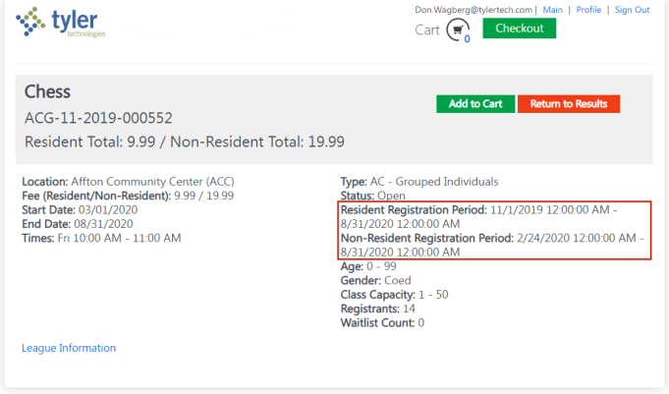Go to the Main page link
This screenshot has height=394, width=669.
pos(552,10)
